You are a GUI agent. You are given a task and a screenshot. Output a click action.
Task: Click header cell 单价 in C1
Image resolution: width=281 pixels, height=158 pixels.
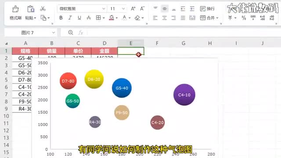(x=78, y=51)
